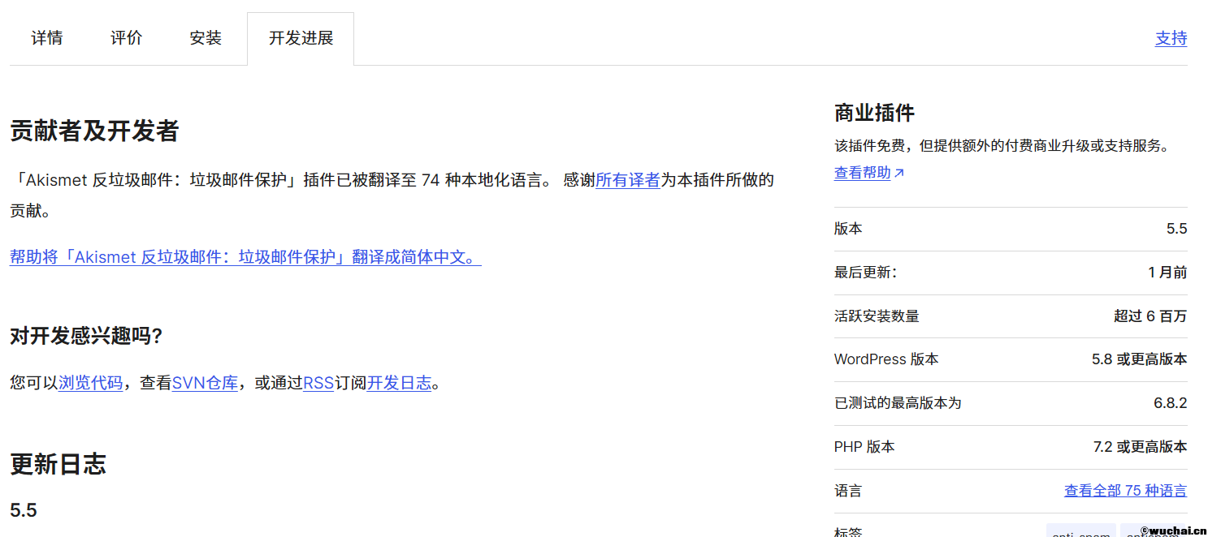Open the 浏览代码 link
The width and height of the screenshot is (1208, 537).
click(90, 383)
